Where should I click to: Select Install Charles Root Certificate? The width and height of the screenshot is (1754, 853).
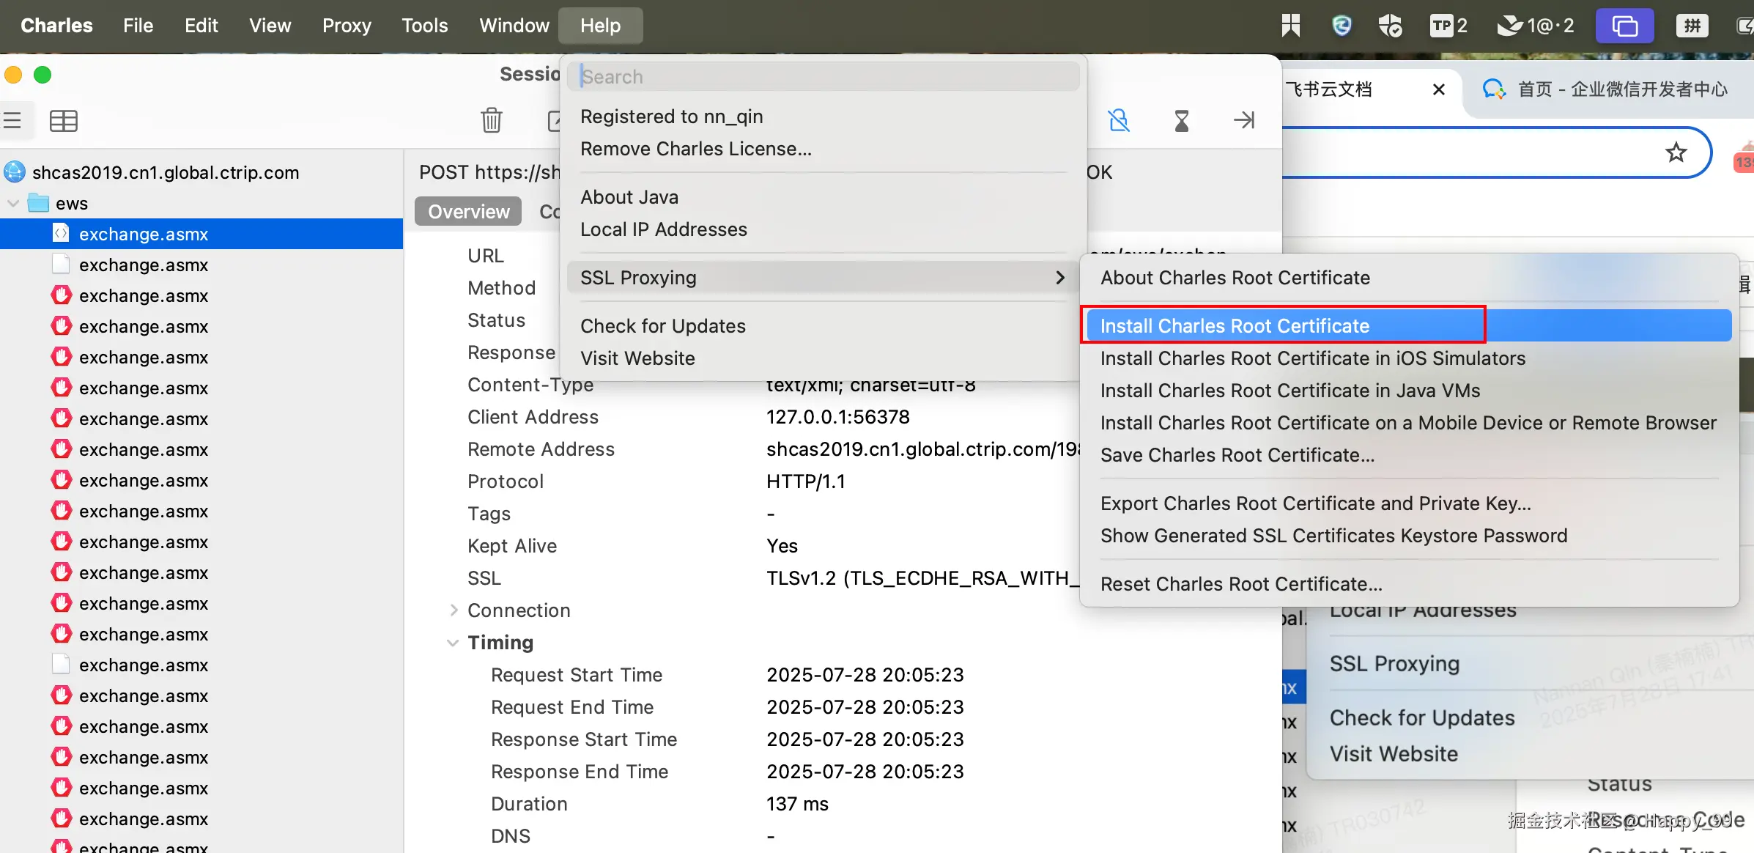(1234, 326)
